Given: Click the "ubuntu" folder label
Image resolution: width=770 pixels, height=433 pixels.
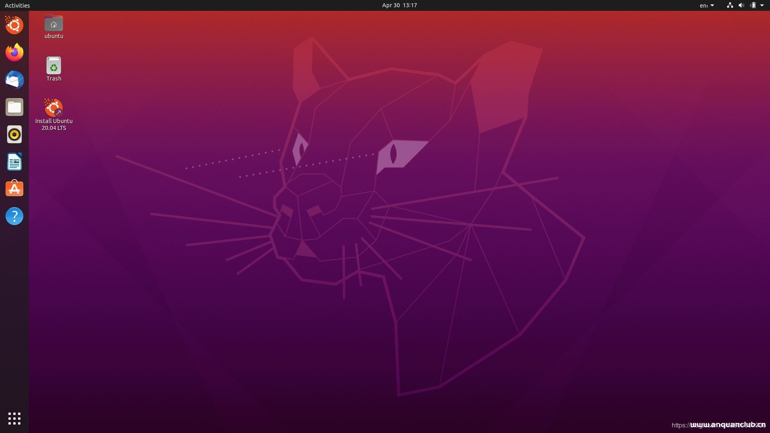Looking at the screenshot, I should (x=54, y=36).
